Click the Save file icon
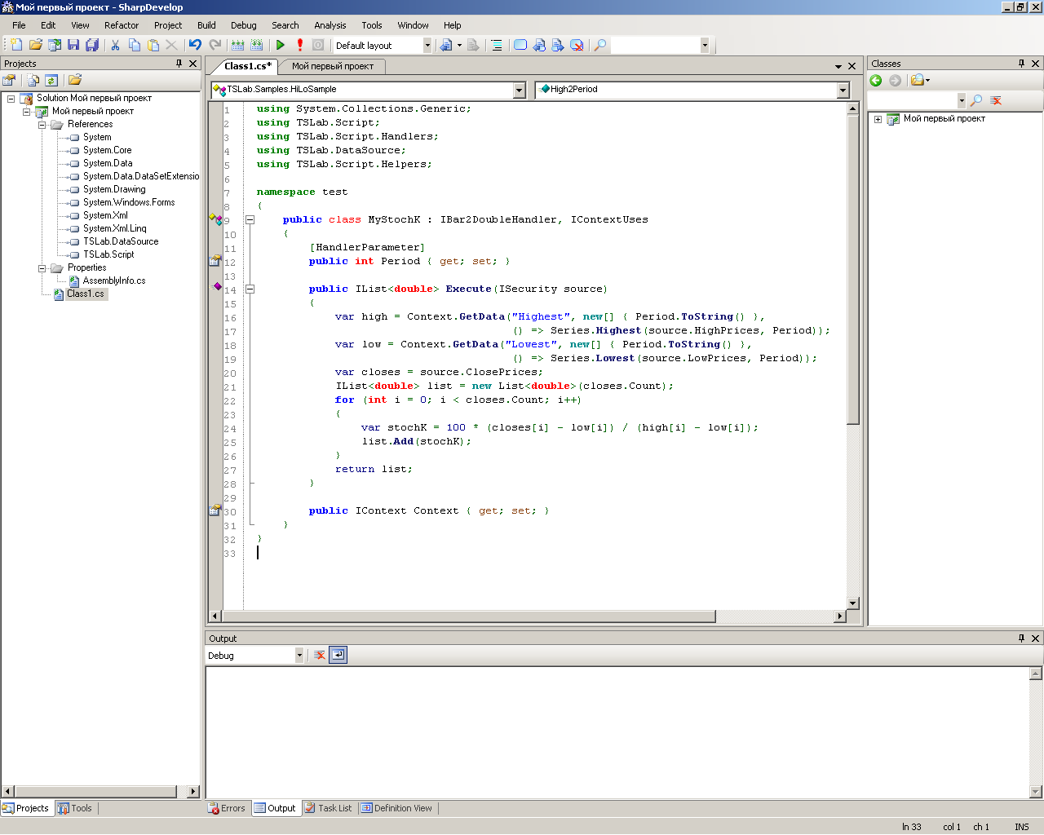The image size is (1044, 835). (73, 46)
